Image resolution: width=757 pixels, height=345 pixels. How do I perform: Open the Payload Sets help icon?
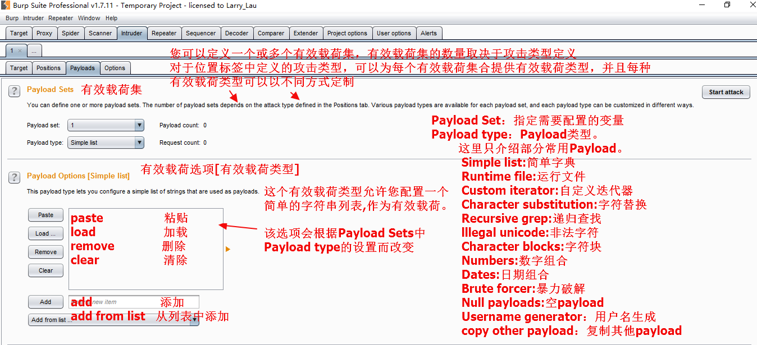(15, 91)
